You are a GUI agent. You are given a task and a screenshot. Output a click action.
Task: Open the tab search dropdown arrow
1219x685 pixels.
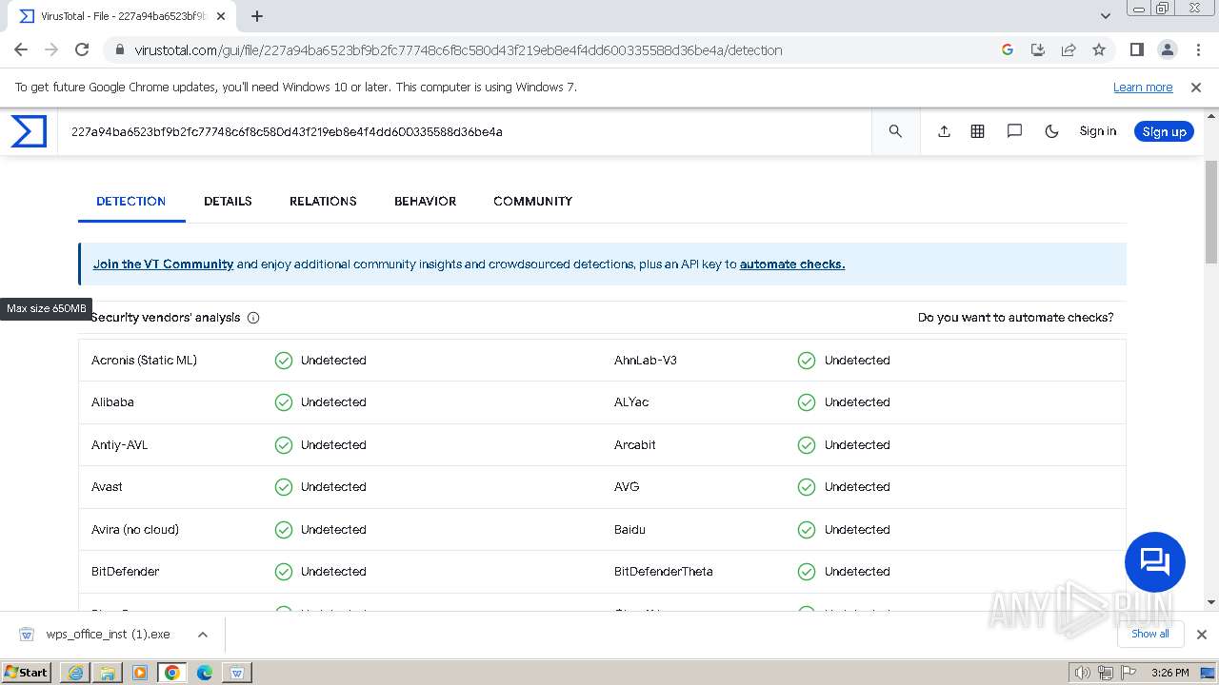point(1105,16)
